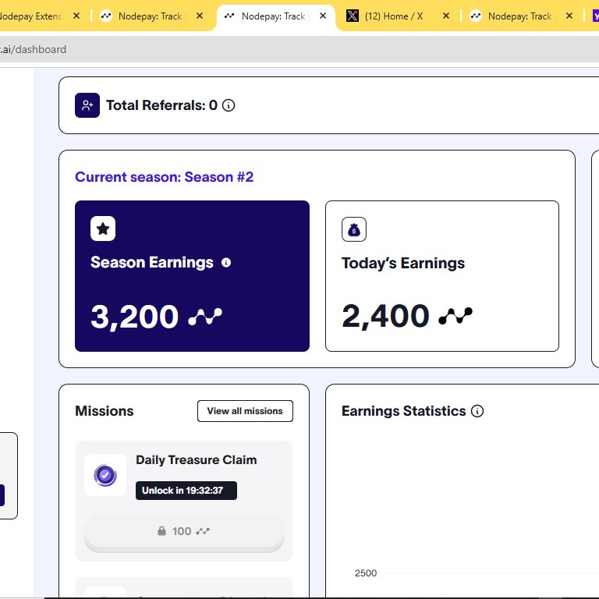Viewport: 599px width, 599px height.
Task: Click the Missions heading
Action: (x=105, y=411)
